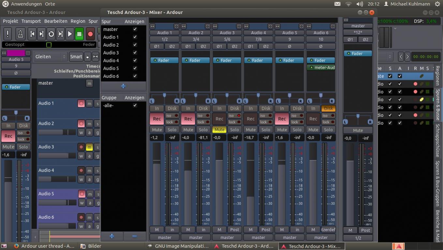This screenshot has width=443, height=250.
Task: Toggle the orange Disk button on Audio 6
Action: 329,108
